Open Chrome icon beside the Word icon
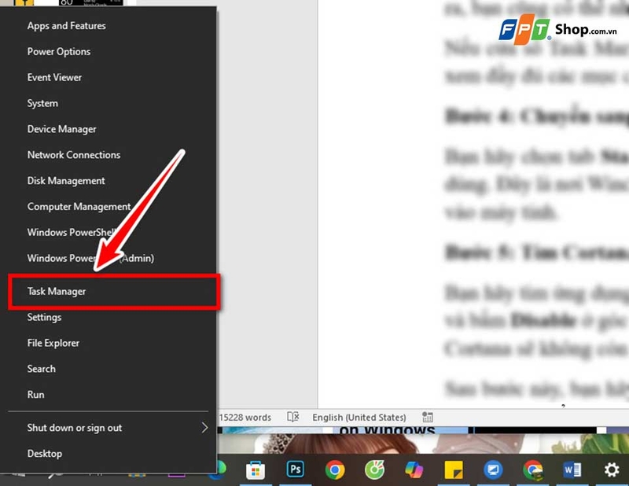The width and height of the screenshot is (629, 486). tap(532, 469)
